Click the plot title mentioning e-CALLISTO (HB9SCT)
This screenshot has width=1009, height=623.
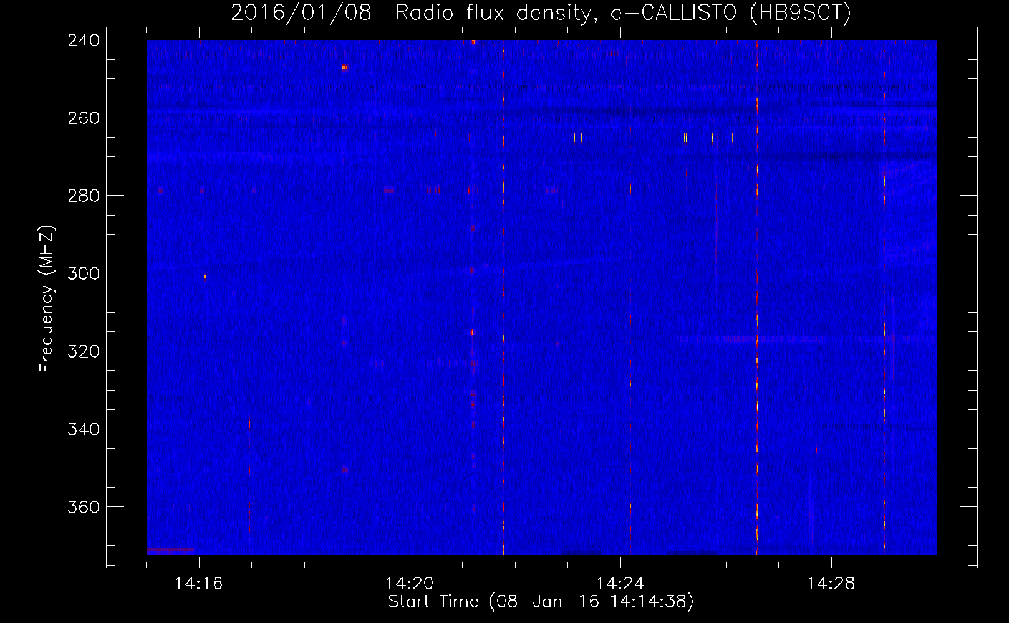[541, 12]
